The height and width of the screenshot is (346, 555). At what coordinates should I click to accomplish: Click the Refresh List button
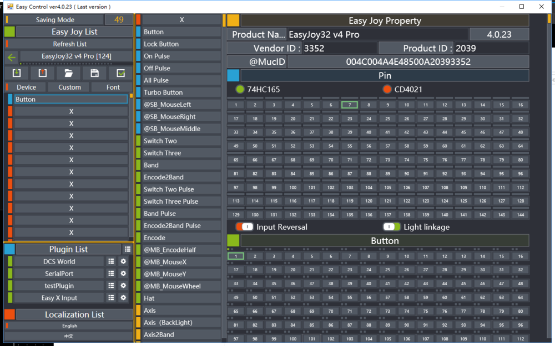[70, 44]
